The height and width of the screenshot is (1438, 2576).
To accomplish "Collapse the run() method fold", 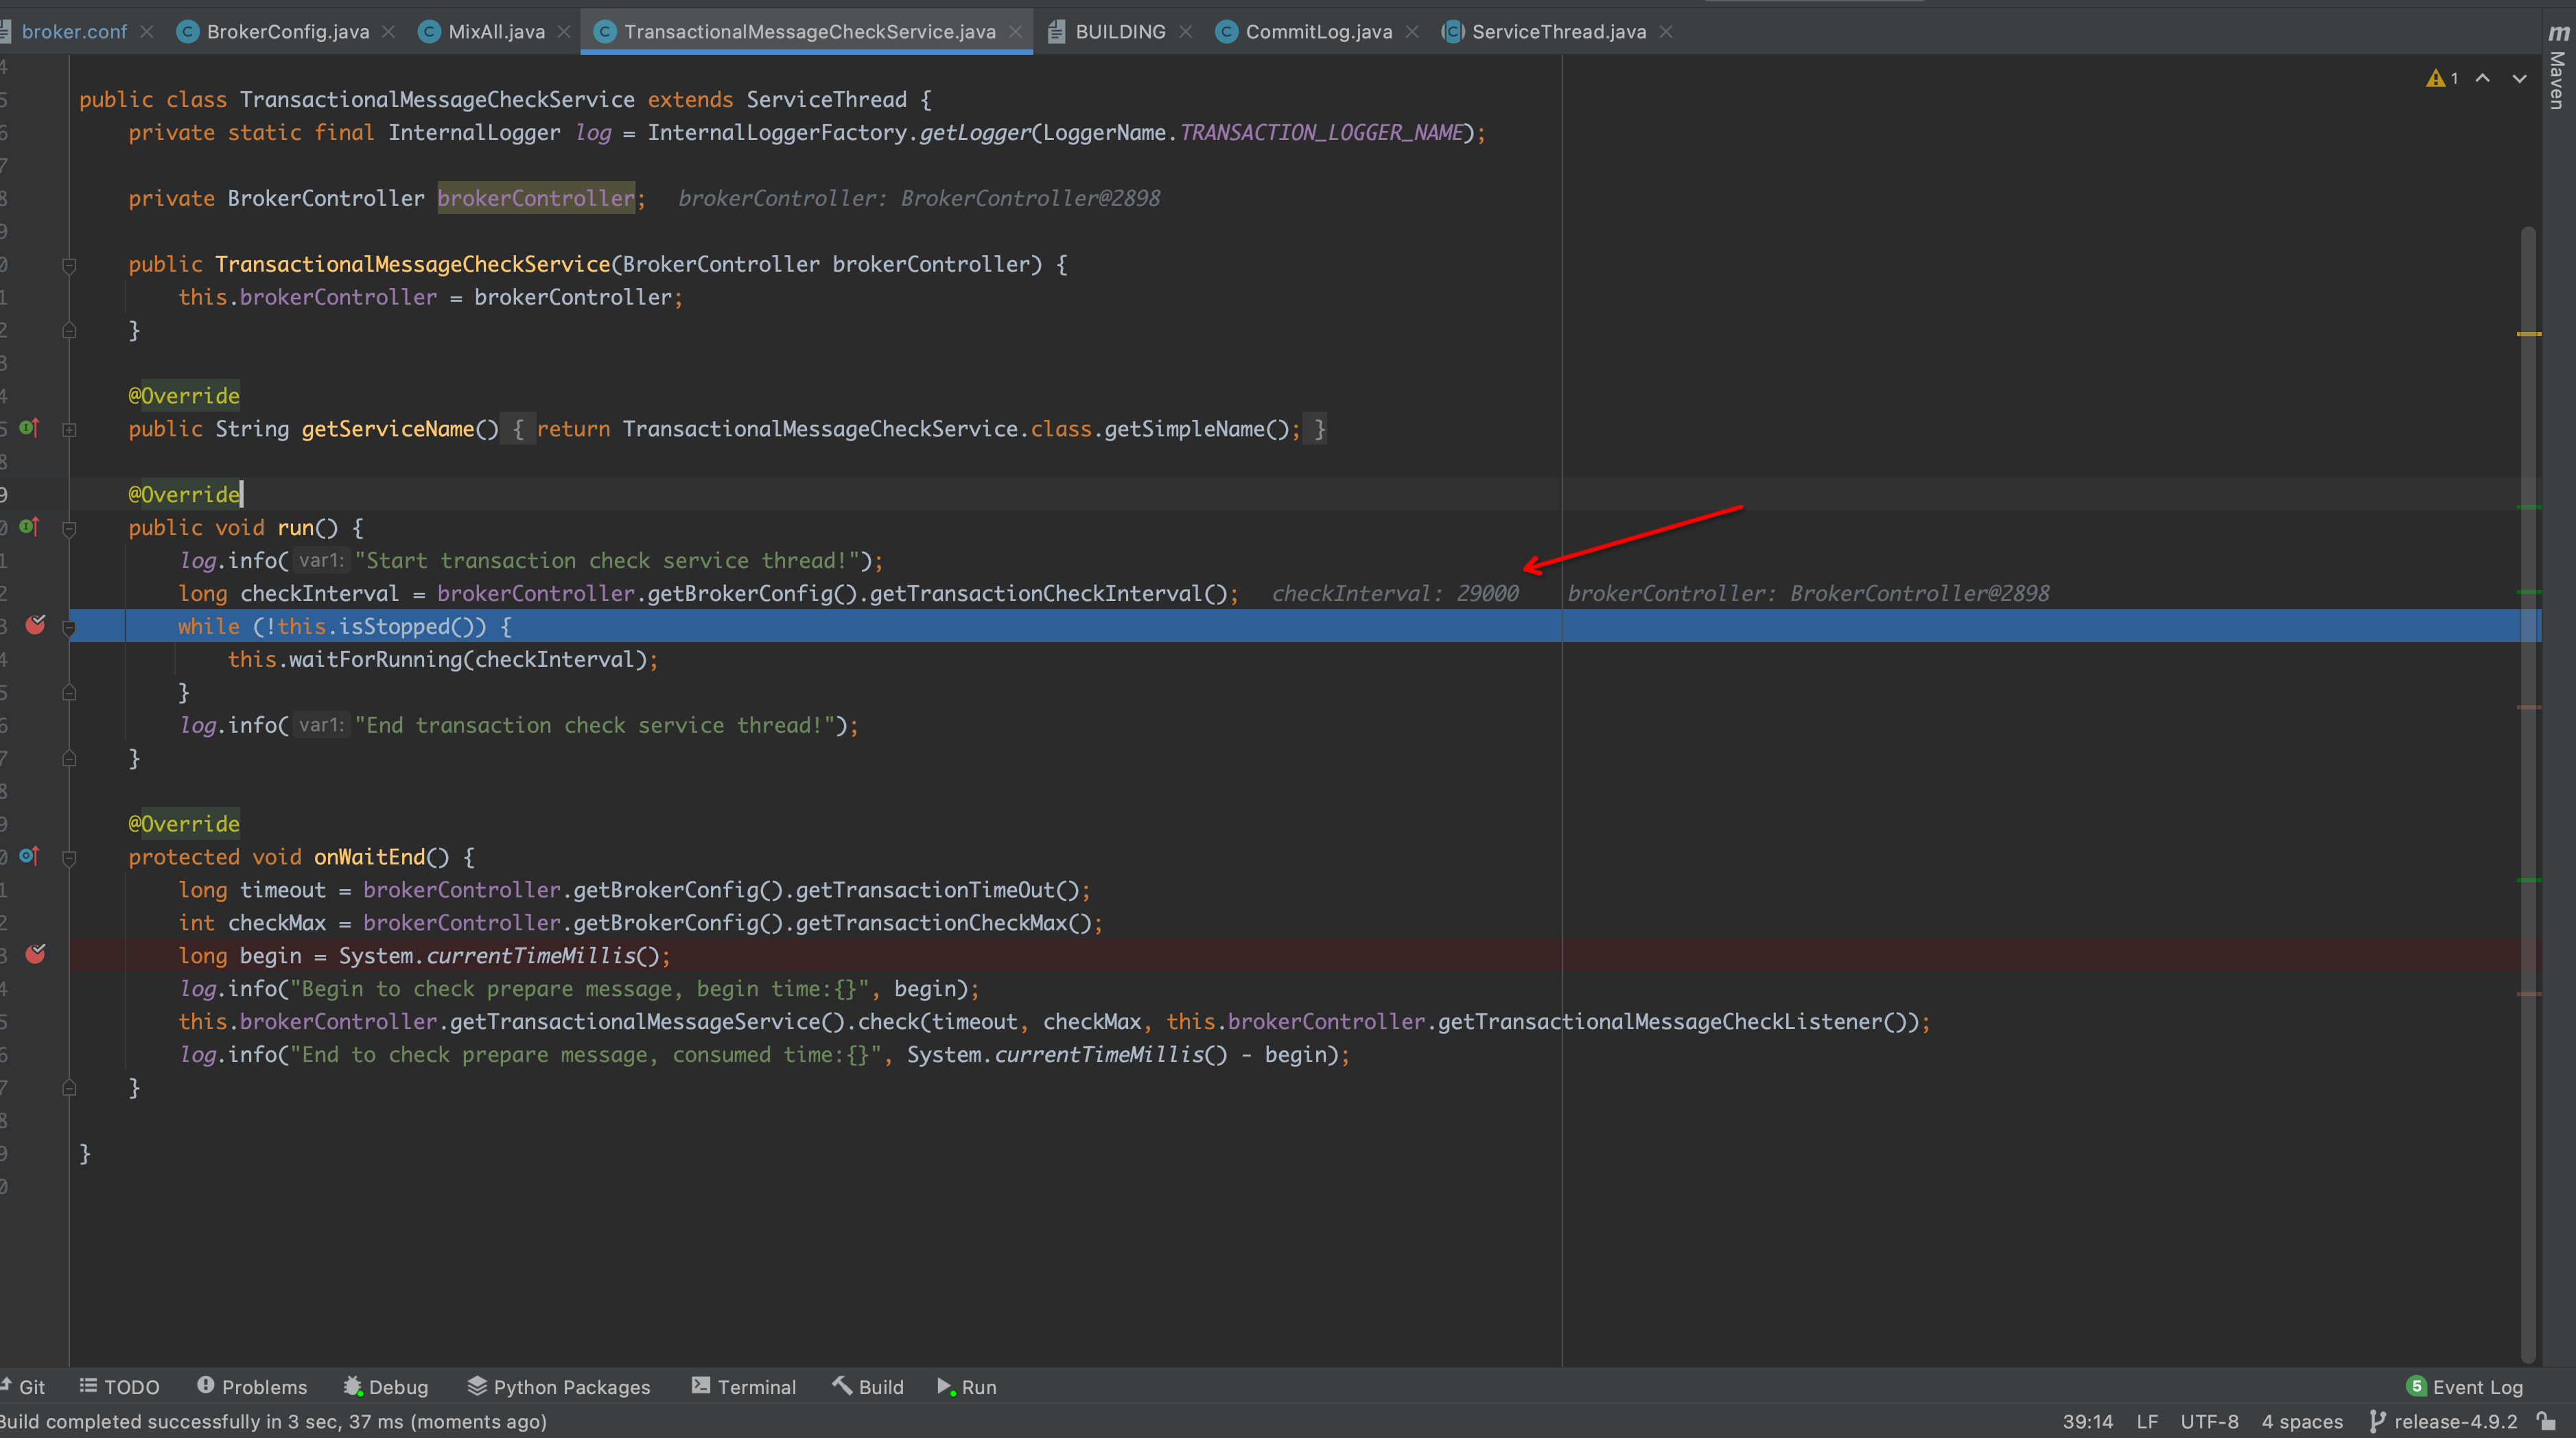I will [69, 528].
